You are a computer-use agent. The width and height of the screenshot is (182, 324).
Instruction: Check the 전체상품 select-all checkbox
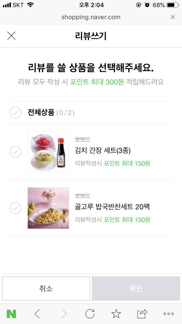point(15,113)
